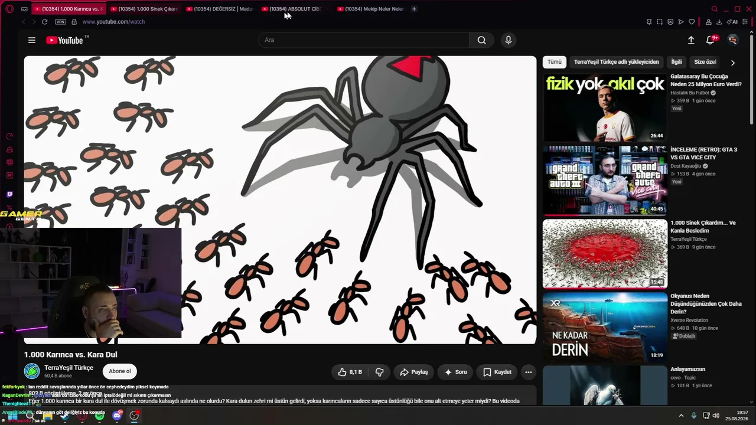
Task: Subscribe with the 'Abone ol' button
Action: 120,371
